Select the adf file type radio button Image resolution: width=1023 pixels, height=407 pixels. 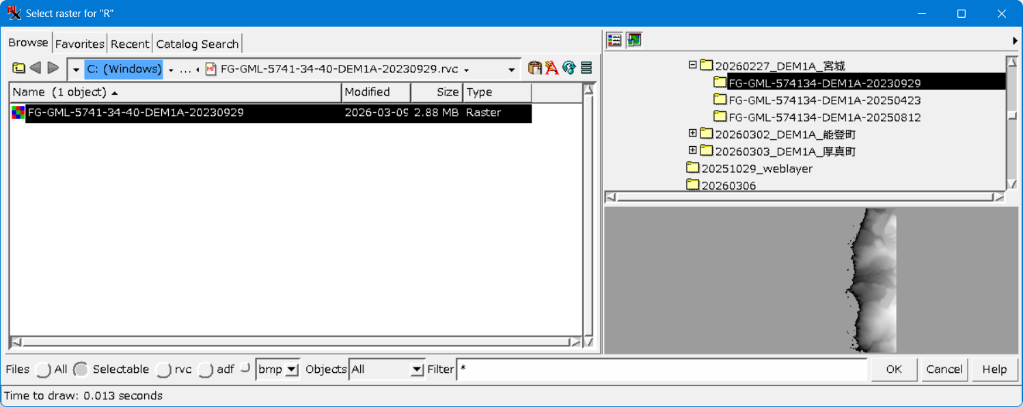(206, 369)
